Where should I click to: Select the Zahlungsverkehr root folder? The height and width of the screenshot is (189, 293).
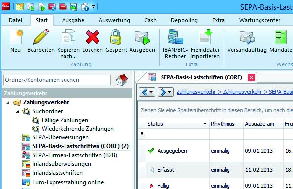pos(46,102)
